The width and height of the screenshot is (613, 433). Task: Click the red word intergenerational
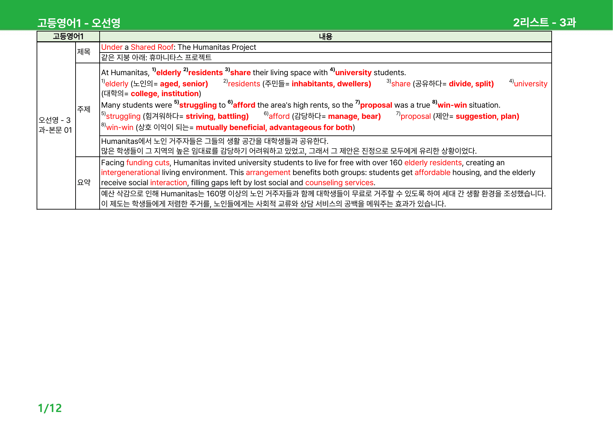(x=126, y=173)
